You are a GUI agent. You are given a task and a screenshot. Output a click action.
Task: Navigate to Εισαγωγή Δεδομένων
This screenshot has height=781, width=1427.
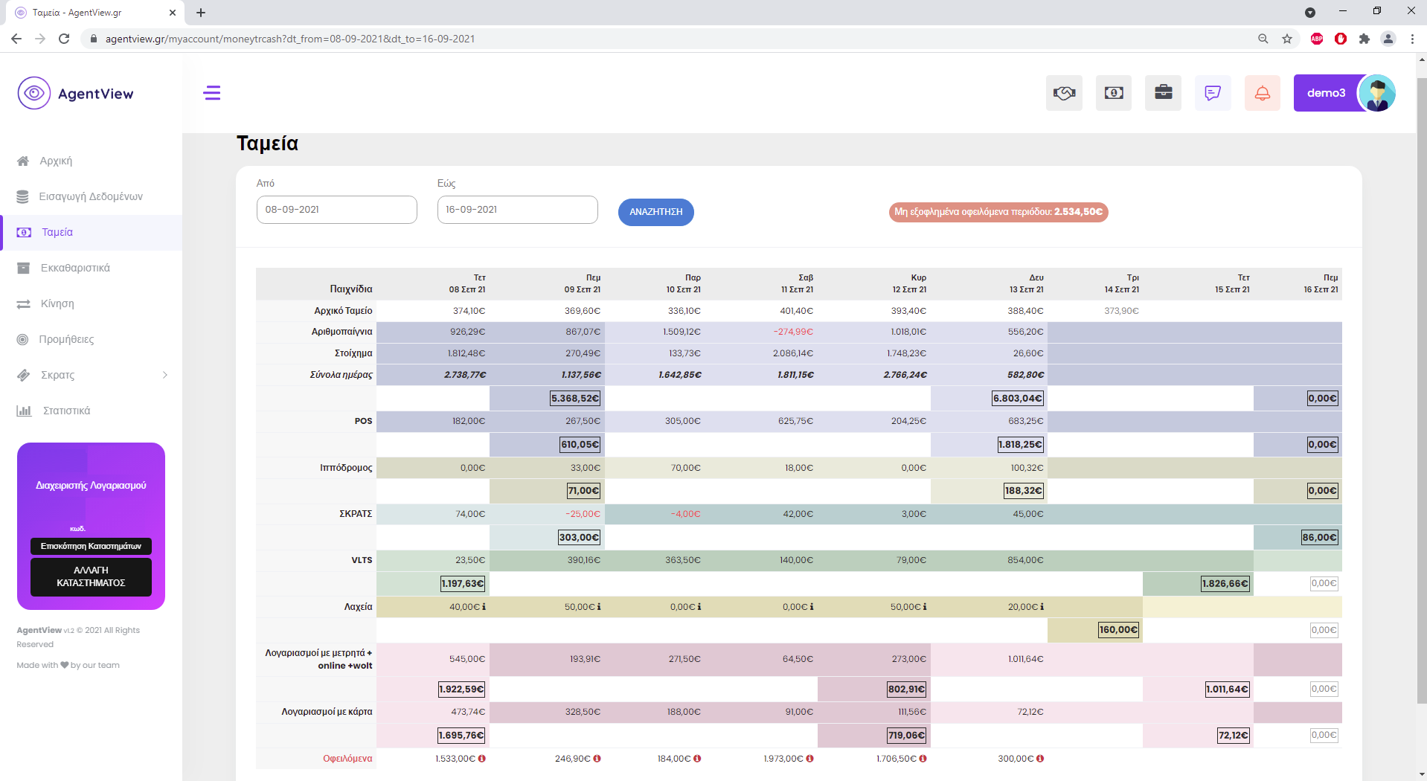[x=91, y=196]
